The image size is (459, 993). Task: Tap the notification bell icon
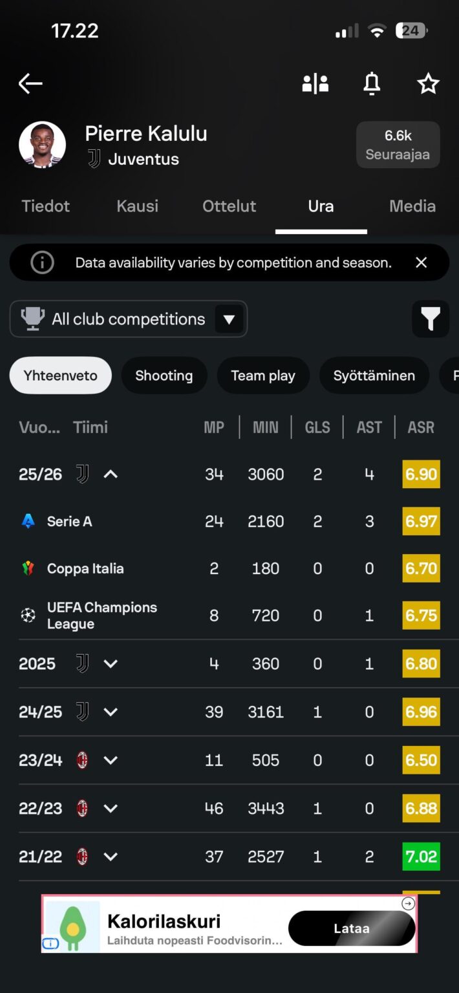pyautogui.click(x=372, y=83)
